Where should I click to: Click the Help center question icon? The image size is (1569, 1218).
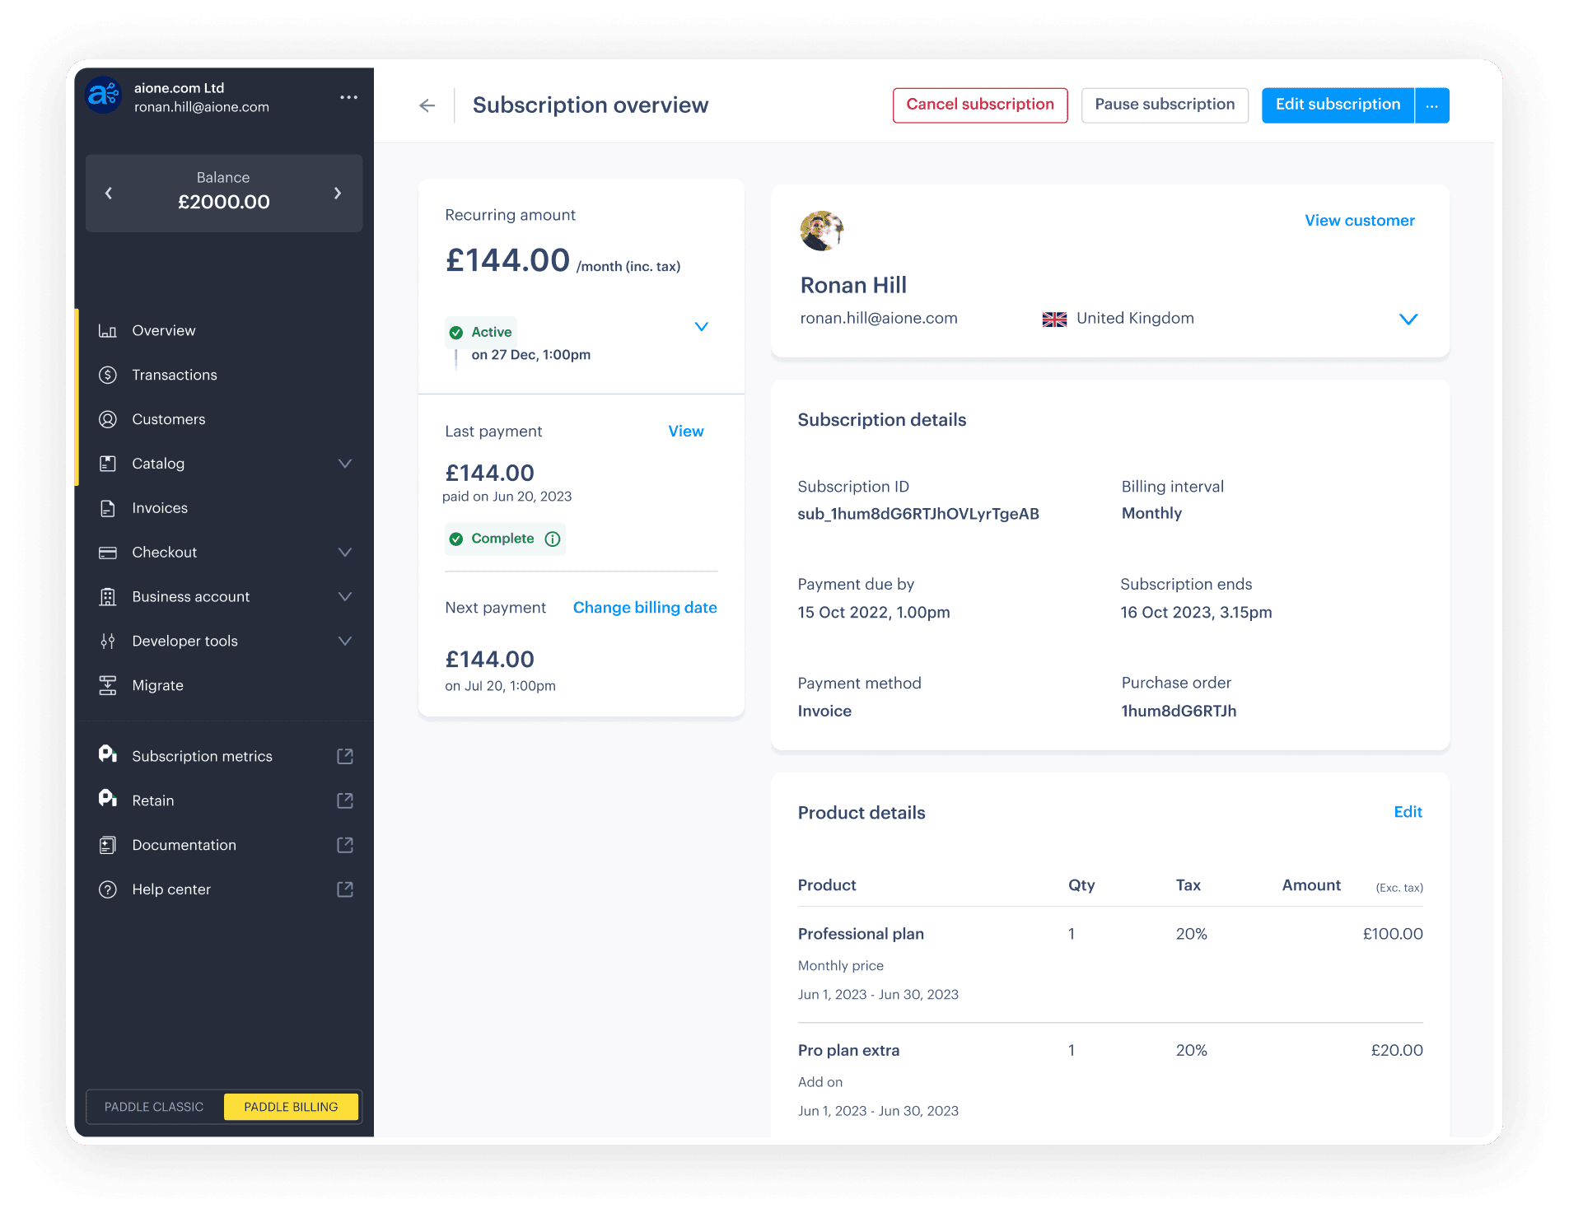pyautogui.click(x=107, y=889)
